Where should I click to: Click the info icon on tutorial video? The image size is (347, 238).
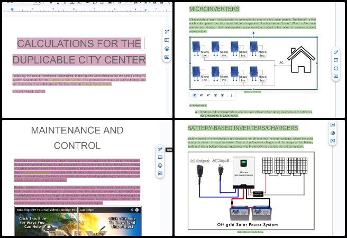click(x=137, y=209)
